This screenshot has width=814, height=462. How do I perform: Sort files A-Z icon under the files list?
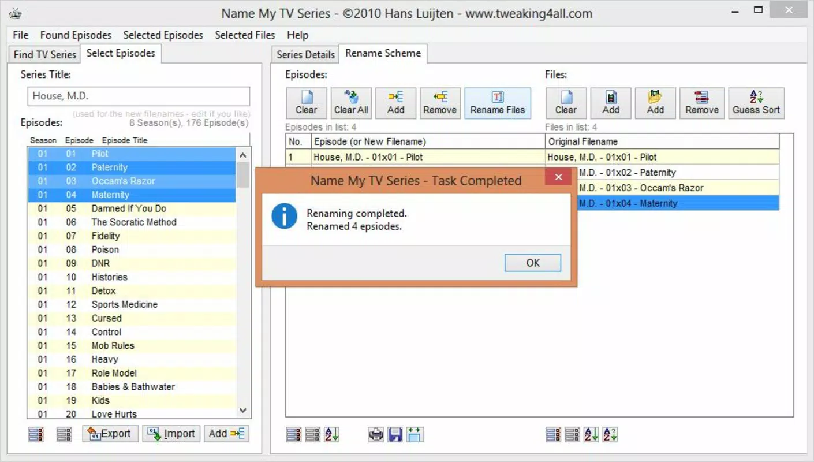pos(591,434)
